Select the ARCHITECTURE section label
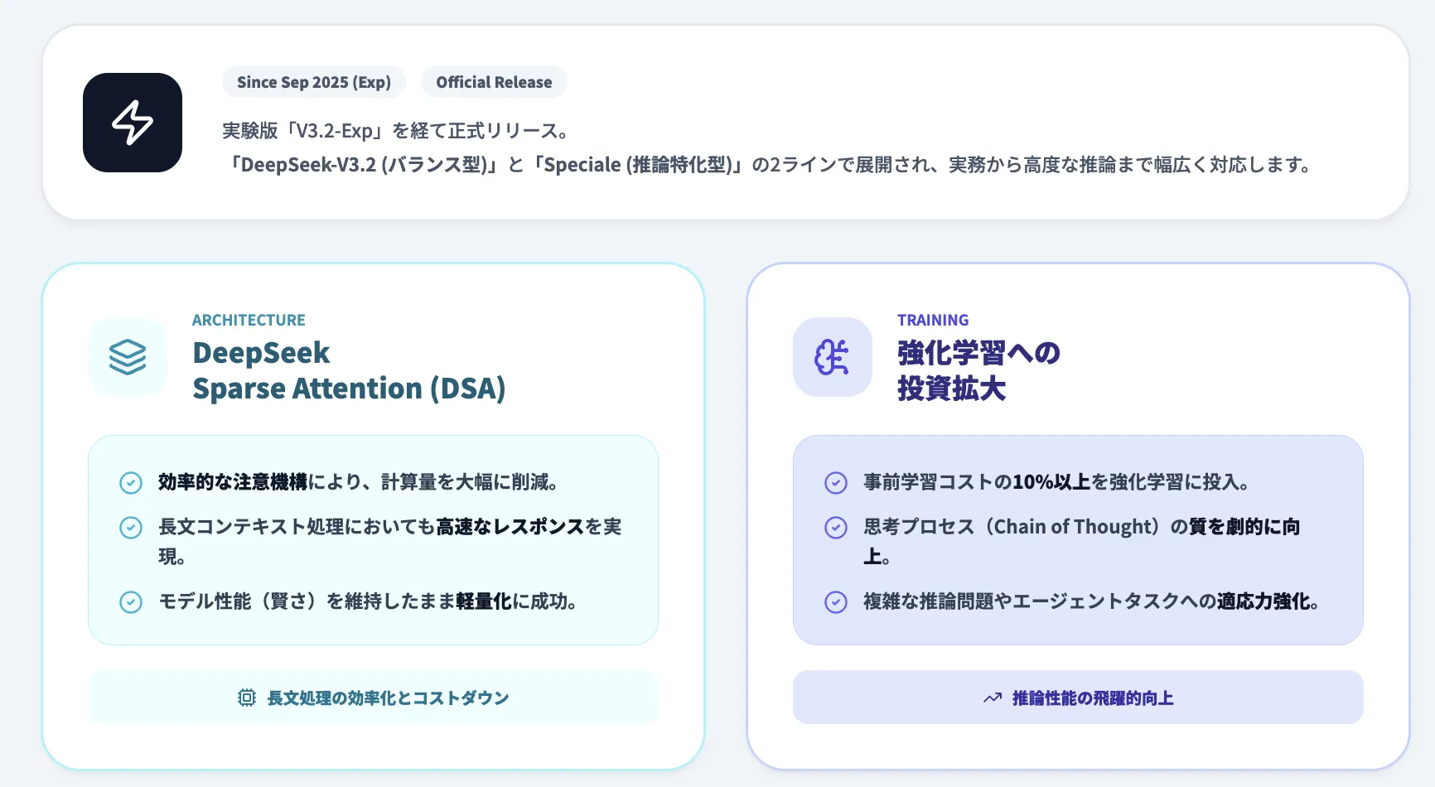Image resolution: width=1435 pixels, height=787 pixels. 249,319
